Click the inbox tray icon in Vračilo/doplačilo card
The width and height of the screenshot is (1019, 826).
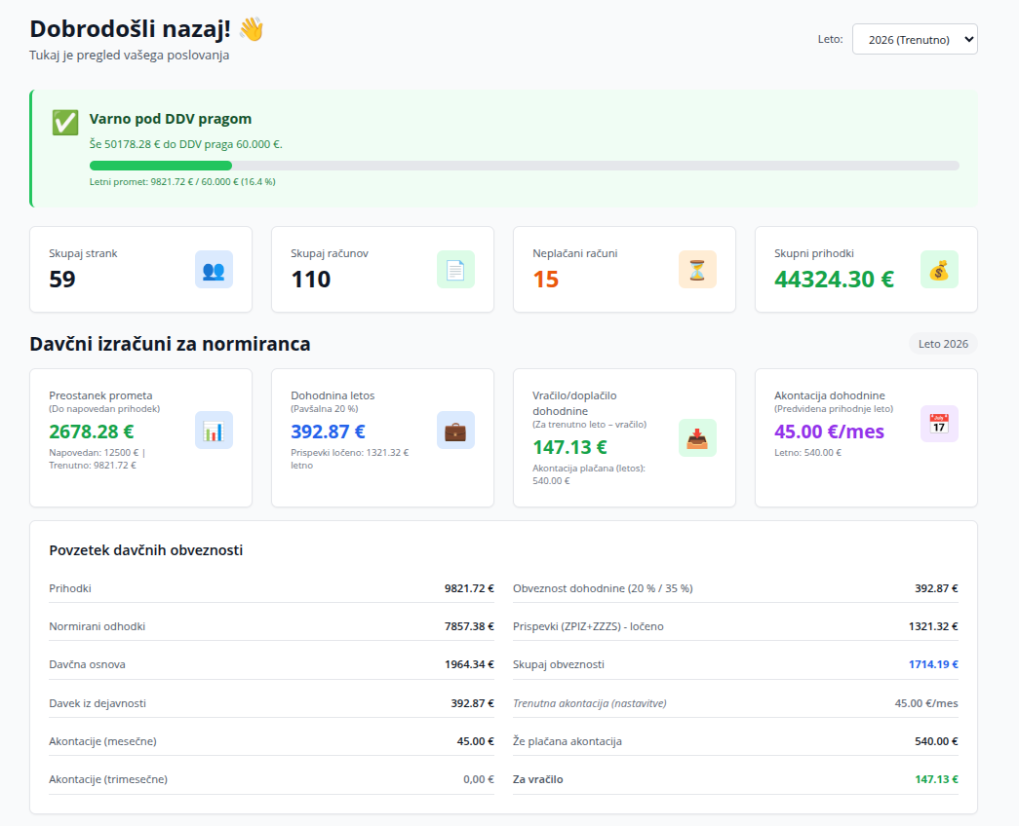[697, 437]
